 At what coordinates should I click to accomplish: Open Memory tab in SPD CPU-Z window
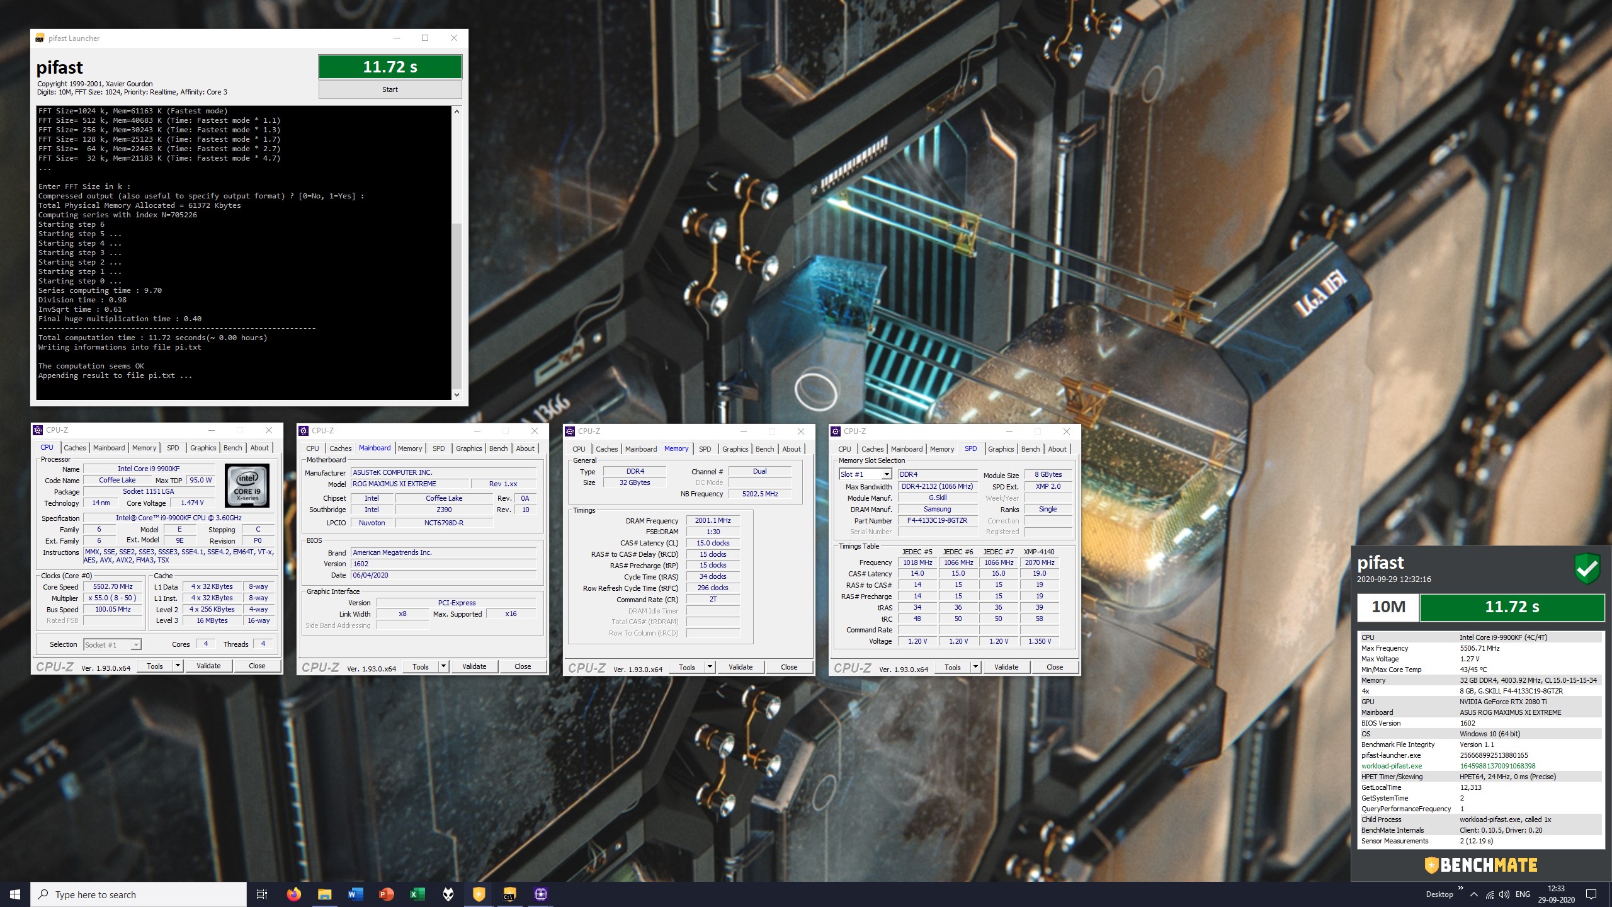[x=942, y=449]
